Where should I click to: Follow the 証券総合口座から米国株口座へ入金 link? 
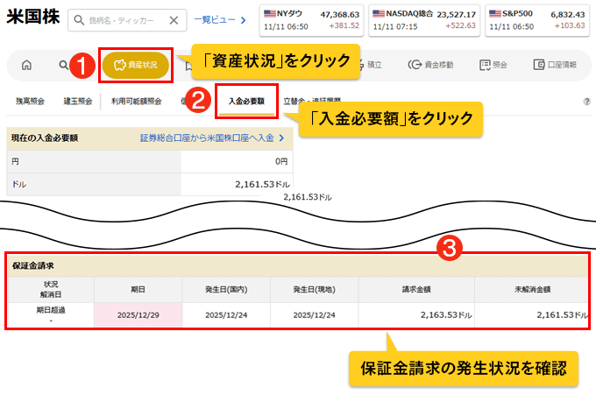[207, 138]
